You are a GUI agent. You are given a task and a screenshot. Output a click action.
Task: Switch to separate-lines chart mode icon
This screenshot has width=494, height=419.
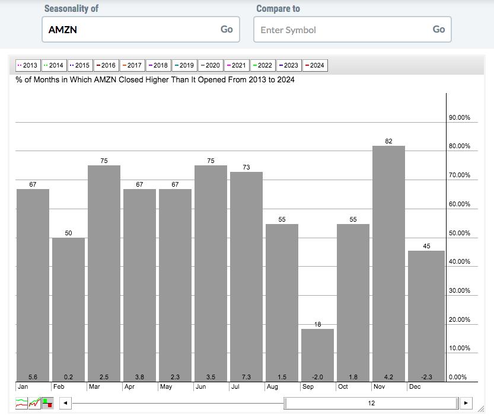click(x=21, y=404)
